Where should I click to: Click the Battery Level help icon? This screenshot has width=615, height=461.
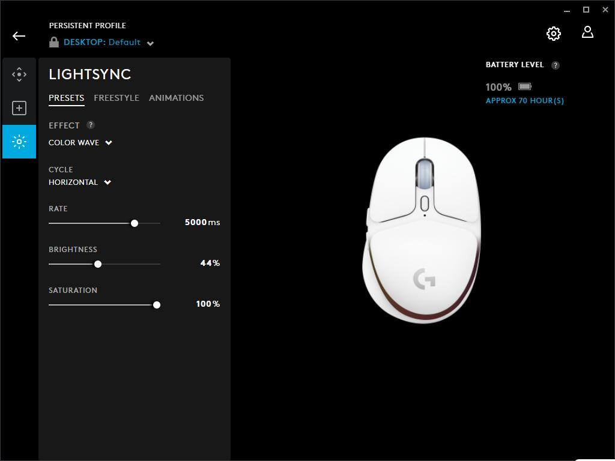pos(556,65)
